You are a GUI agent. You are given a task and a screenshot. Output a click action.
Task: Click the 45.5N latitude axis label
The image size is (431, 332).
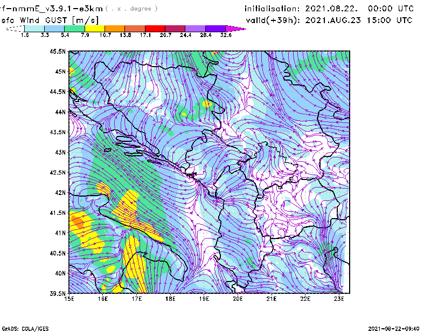click(58, 52)
